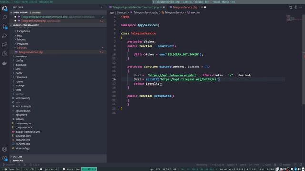Viewport: 305px width, 171px height.
Task: Open the Search view in activity bar
Action: [4, 17]
